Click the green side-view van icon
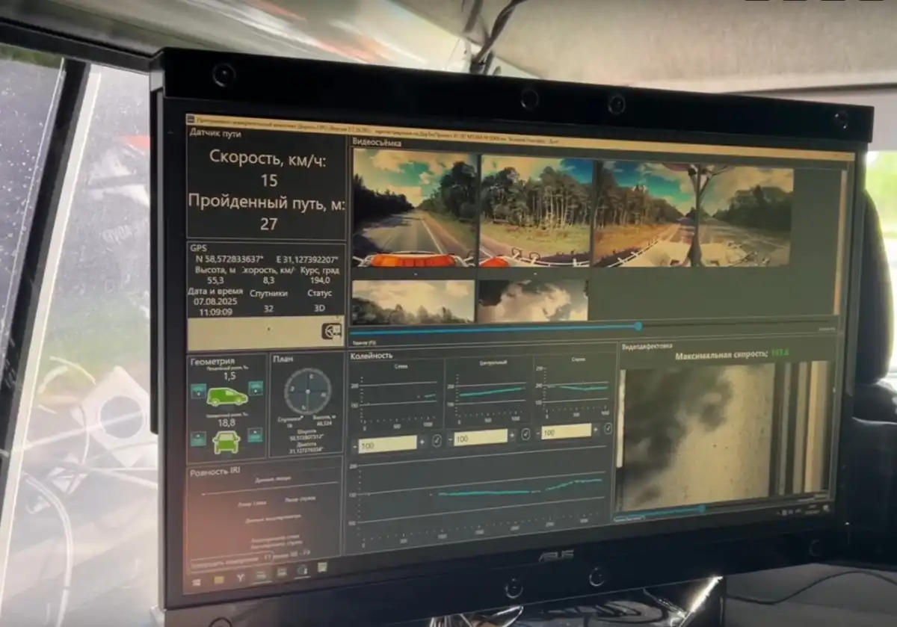Viewport: 897px width, 627px height. (226, 397)
